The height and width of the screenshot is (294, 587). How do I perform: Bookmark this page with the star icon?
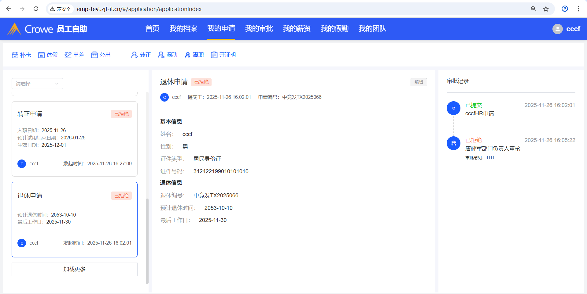pos(546,9)
